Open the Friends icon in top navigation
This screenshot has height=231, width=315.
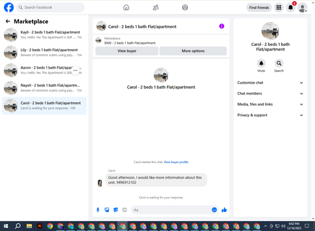156,8
